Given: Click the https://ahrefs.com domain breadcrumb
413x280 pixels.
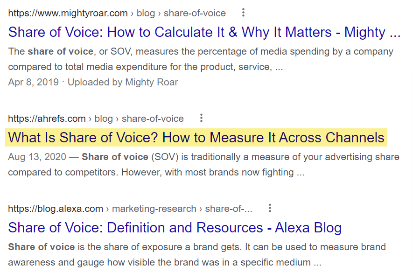Looking at the screenshot, I should pyautogui.click(x=47, y=119).
